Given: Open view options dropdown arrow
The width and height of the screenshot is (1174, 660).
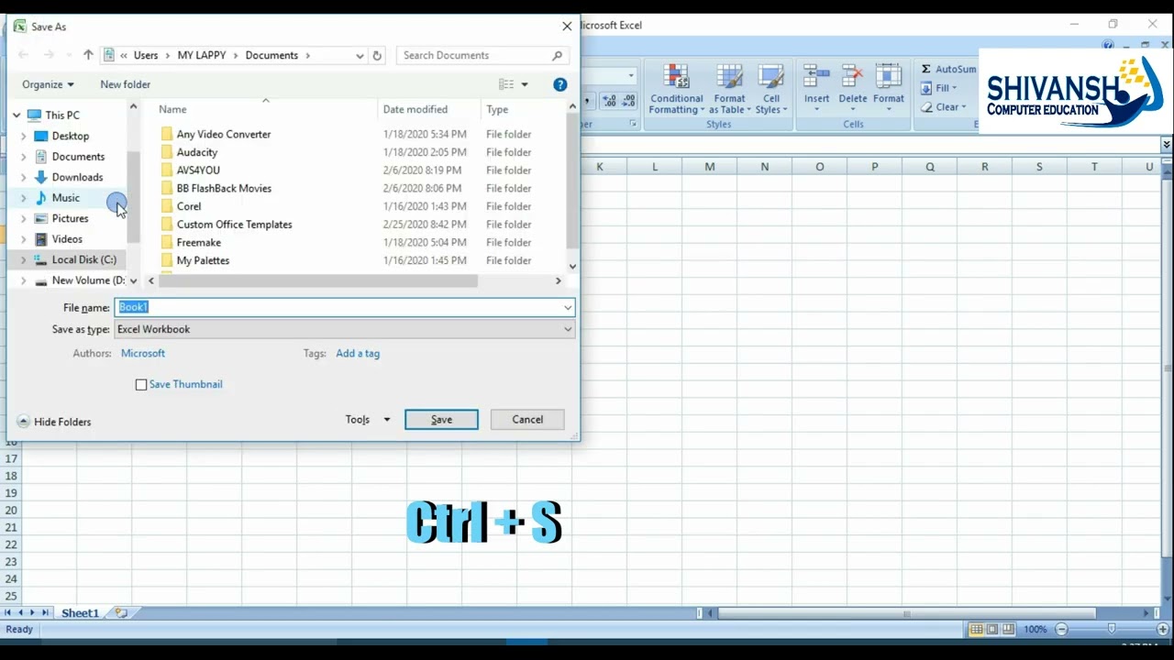Looking at the screenshot, I should point(525,84).
